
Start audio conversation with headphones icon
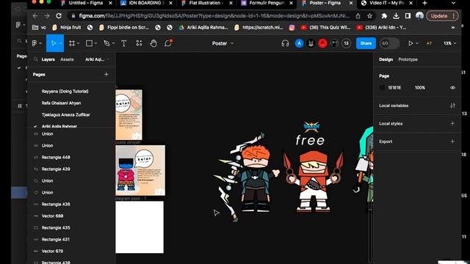point(285,43)
